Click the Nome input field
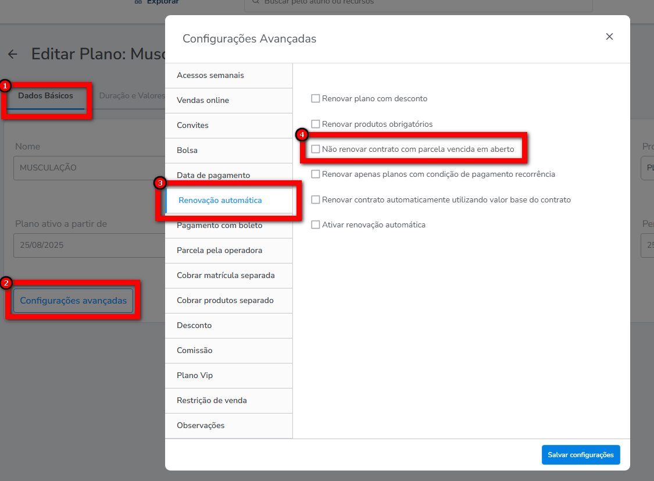Viewport: 654px width, 481px height. tap(87, 168)
